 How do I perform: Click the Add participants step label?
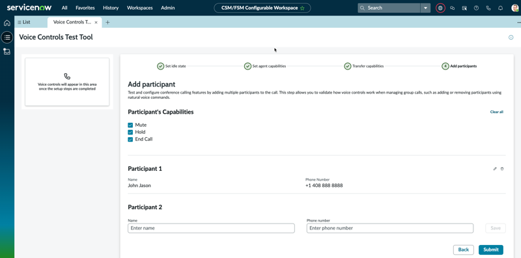(464, 66)
